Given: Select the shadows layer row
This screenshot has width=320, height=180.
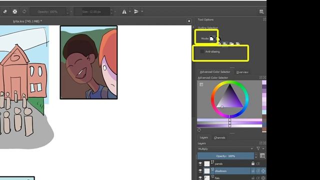Looking at the screenshot, I should (231, 171).
